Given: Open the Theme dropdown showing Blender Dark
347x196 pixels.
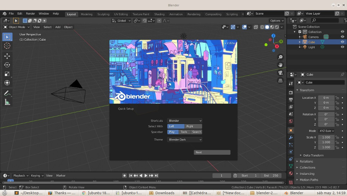Looking at the screenshot, I should [185, 139].
